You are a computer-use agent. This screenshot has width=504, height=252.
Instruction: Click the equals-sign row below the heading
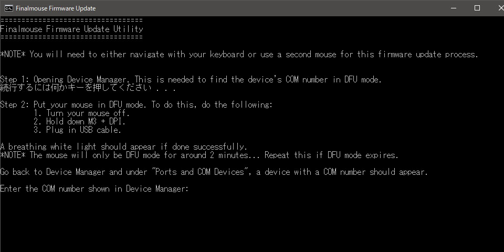[71, 37]
